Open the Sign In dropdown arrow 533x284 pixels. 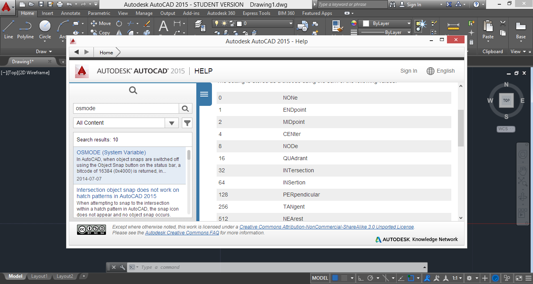point(441,4)
